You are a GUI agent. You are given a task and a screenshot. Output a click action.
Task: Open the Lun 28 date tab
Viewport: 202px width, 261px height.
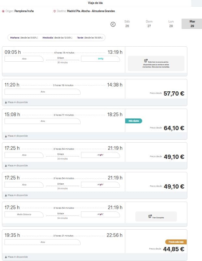point(171,24)
